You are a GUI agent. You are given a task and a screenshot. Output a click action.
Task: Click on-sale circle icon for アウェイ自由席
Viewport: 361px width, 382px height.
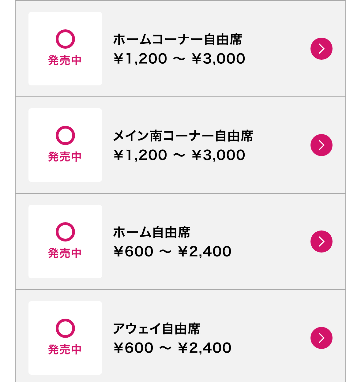point(65,328)
